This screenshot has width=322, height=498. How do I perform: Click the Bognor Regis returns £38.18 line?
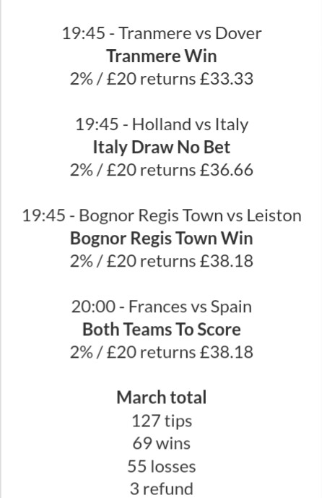tap(162, 261)
